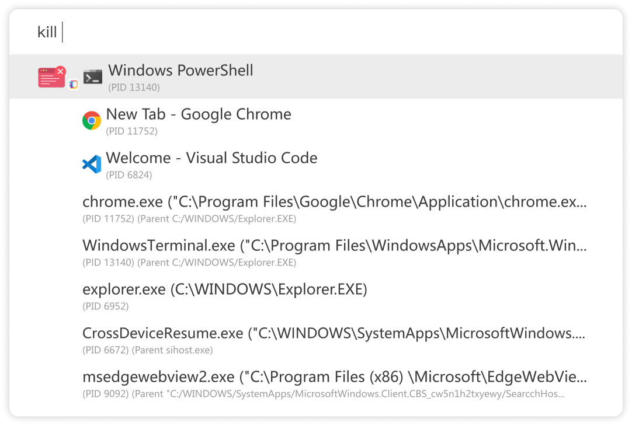Screen dimensions: 632x426
Task: Click the Google Chrome logo icon
Action: 92,121
